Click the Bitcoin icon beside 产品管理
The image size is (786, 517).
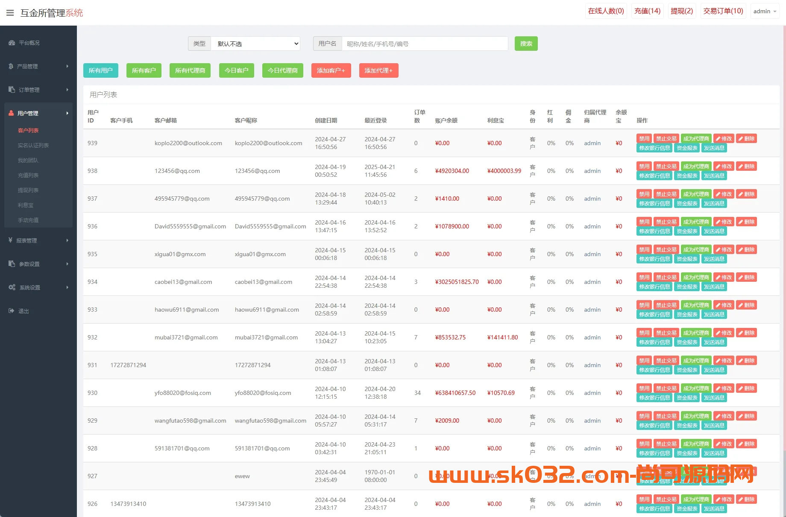(x=11, y=66)
